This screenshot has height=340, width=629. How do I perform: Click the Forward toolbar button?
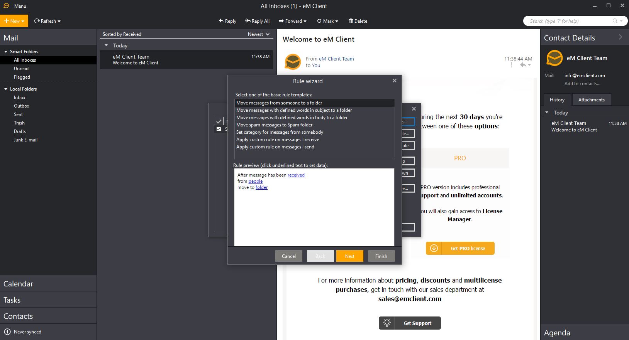290,21
